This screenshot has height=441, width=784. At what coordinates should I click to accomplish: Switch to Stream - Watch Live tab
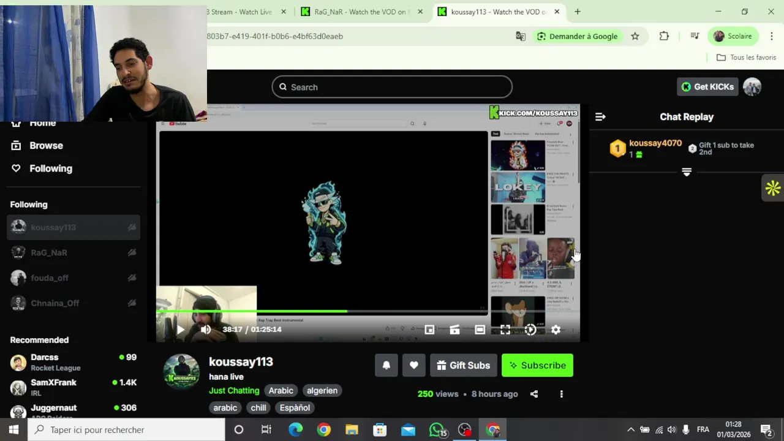pyautogui.click(x=240, y=12)
